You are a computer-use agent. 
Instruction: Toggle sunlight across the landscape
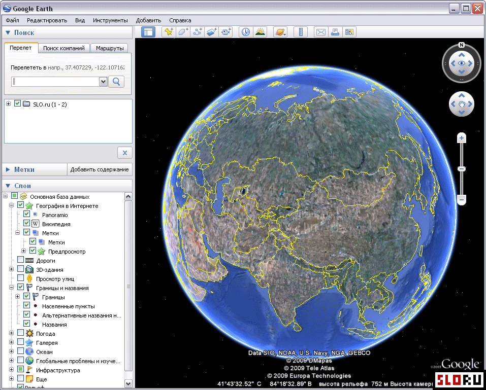click(x=260, y=32)
